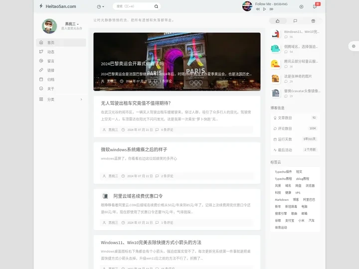Open the floating settings gear button

[x=354, y=46]
